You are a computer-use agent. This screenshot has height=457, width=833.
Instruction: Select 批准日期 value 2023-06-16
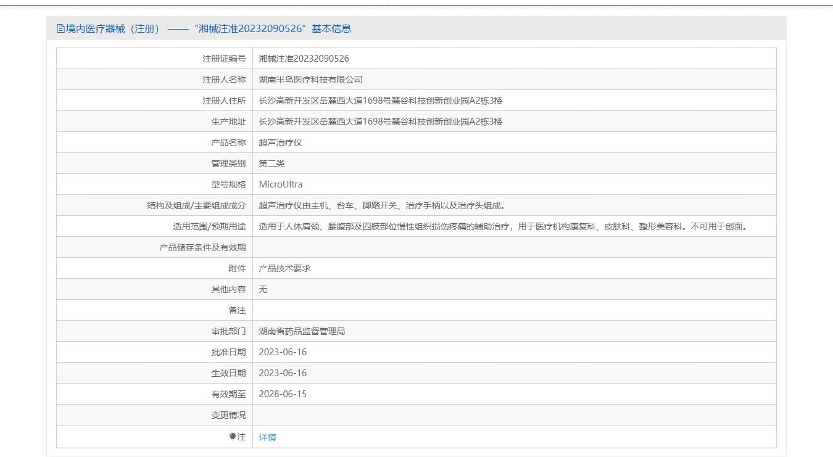point(283,352)
